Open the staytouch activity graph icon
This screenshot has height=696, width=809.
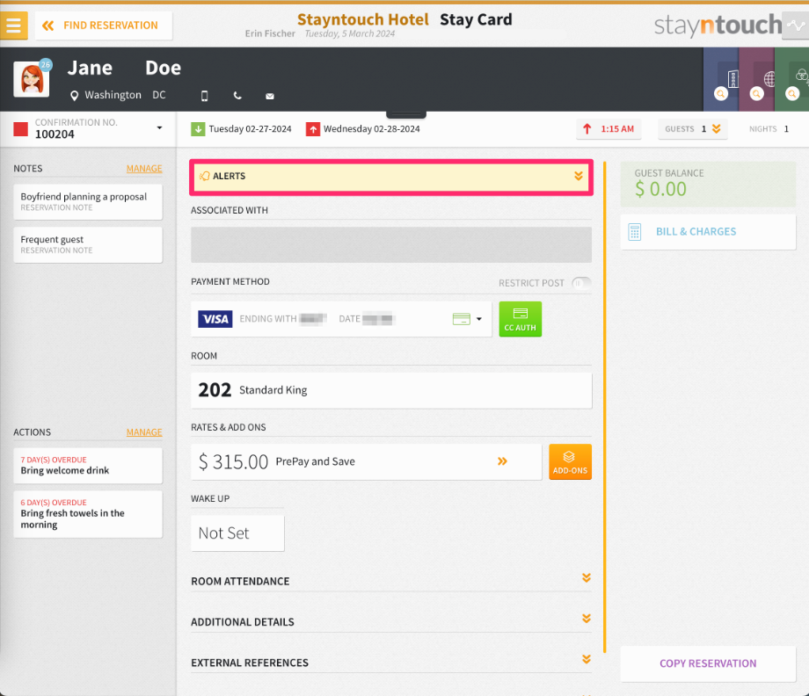(796, 25)
